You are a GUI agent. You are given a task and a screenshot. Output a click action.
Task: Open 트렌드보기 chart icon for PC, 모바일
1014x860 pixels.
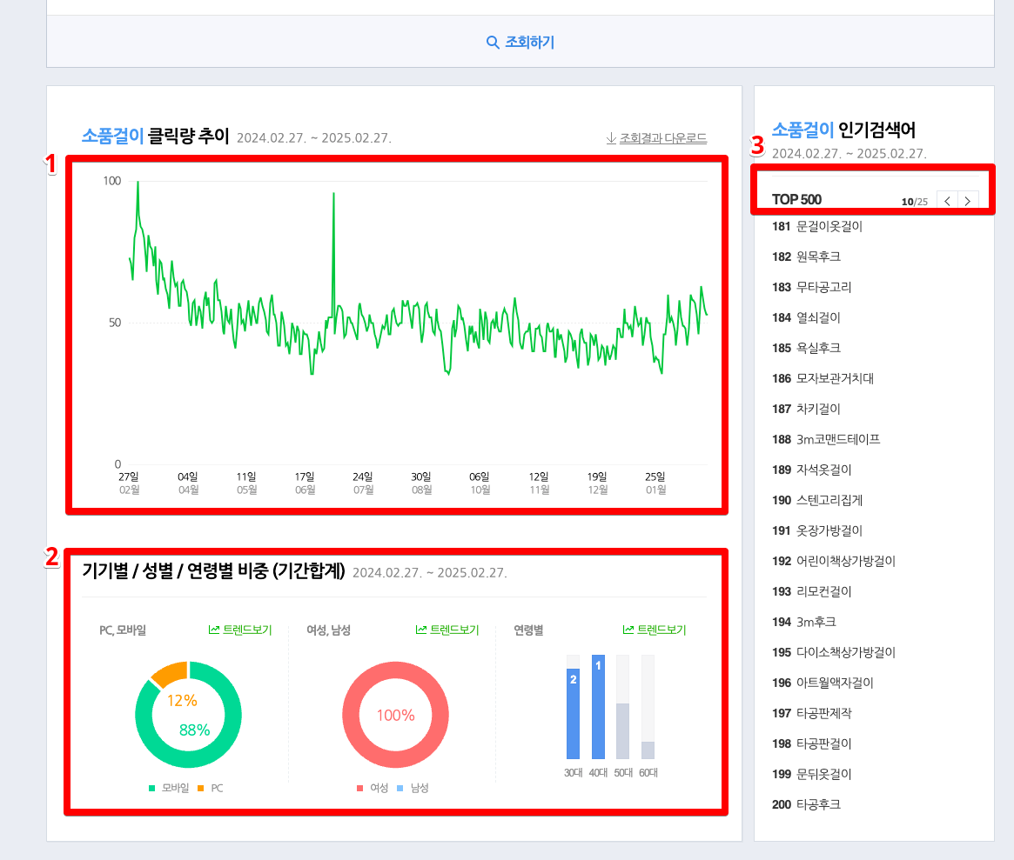click(x=216, y=630)
